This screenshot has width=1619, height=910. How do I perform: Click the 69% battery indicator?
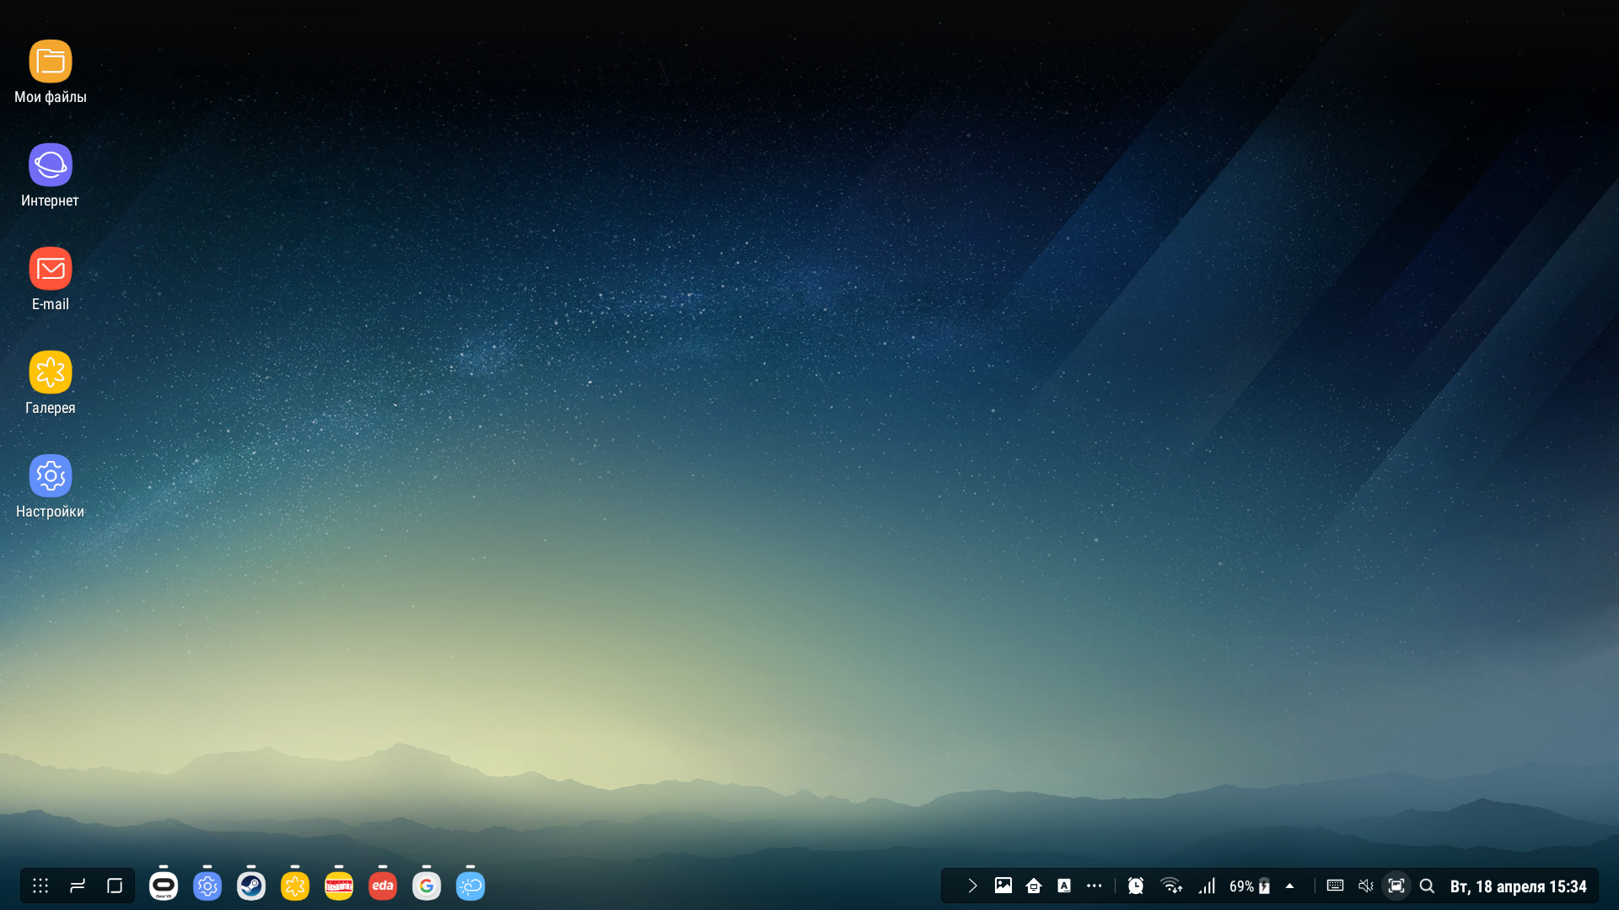(x=1250, y=886)
